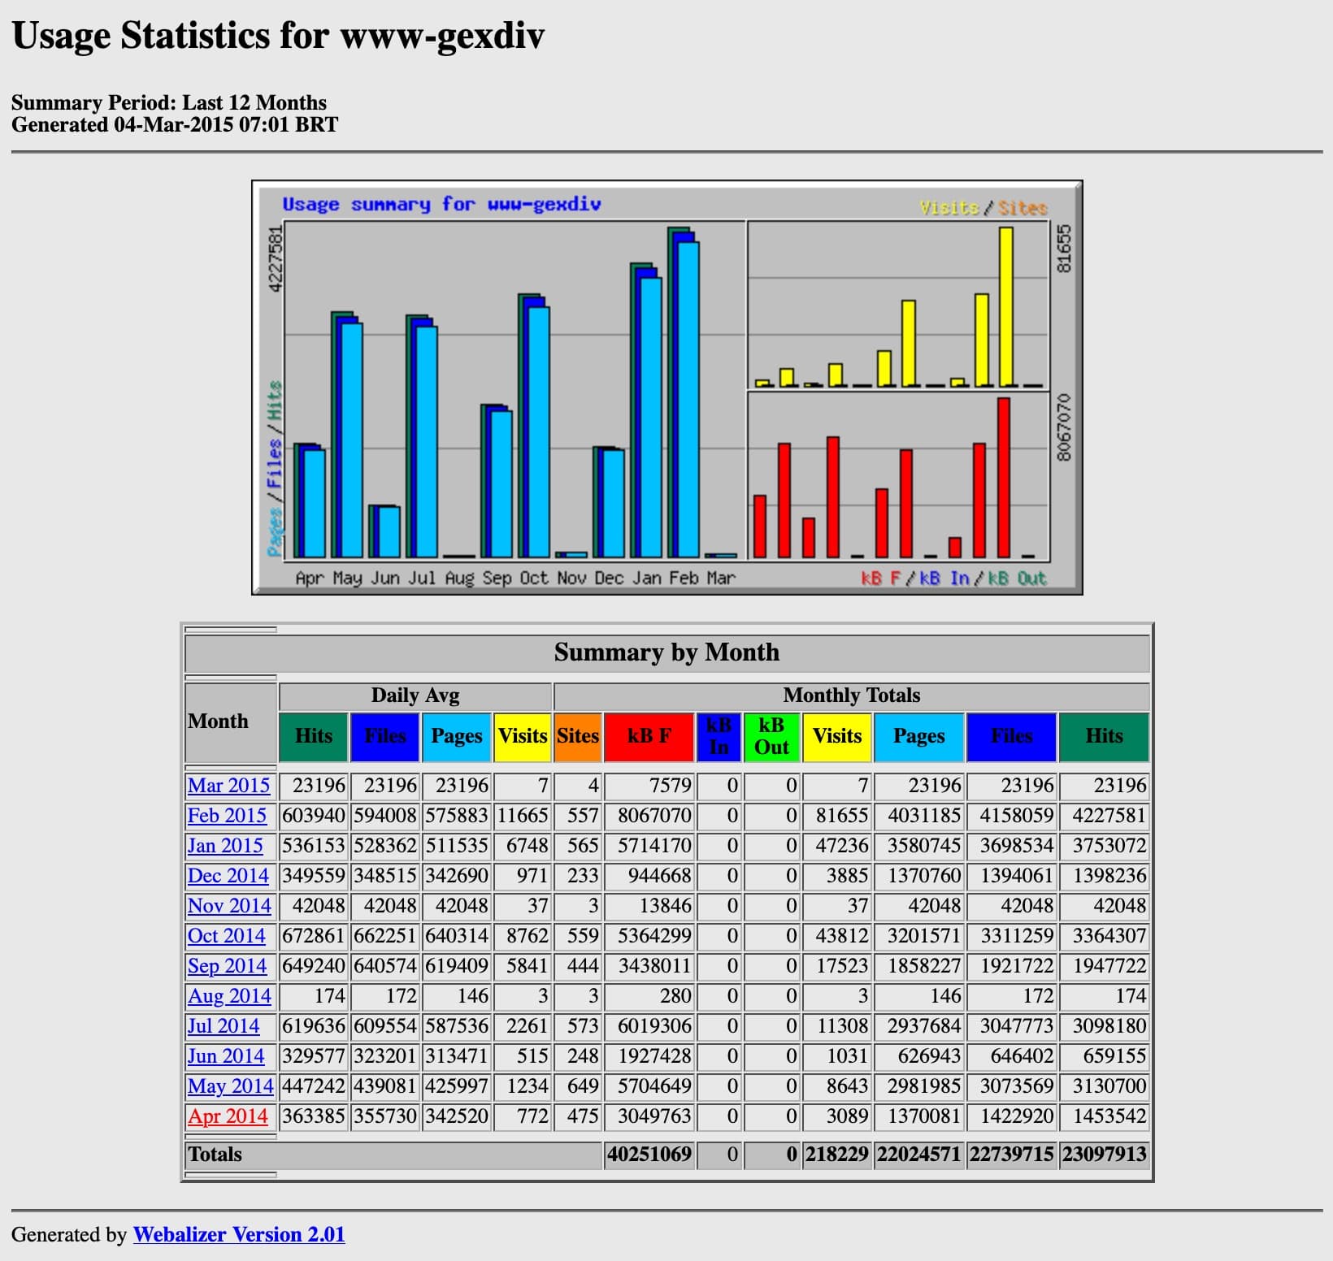Click Jan 2015 kB F value 5714170
The height and width of the screenshot is (1261, 1333).
tap(654, 846)
